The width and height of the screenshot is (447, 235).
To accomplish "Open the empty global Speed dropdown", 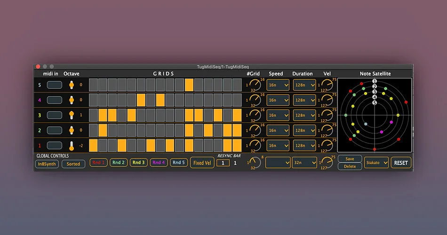I will coord(278,163).
